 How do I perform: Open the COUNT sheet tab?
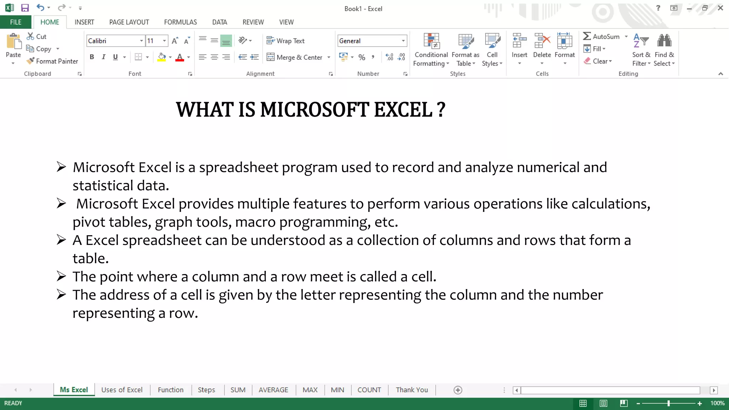click(x=369, y=390)
